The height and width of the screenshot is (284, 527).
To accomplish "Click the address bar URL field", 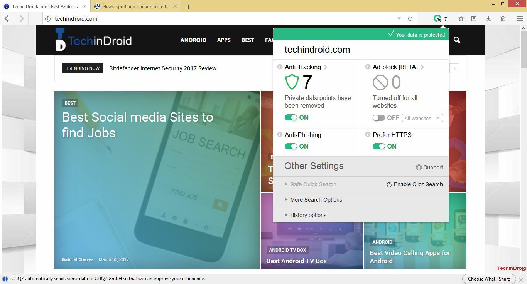I will (x=224, y=18).
